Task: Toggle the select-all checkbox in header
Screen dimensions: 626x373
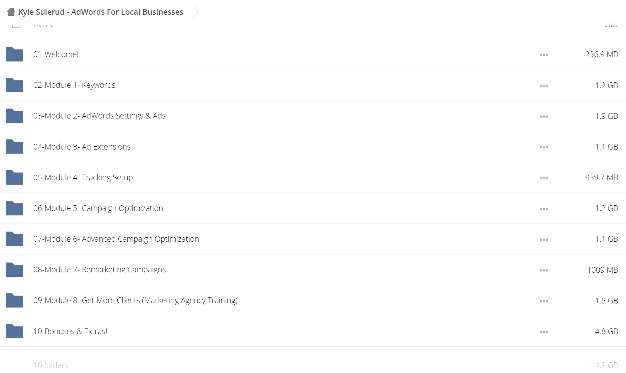Action: (16, 25)
